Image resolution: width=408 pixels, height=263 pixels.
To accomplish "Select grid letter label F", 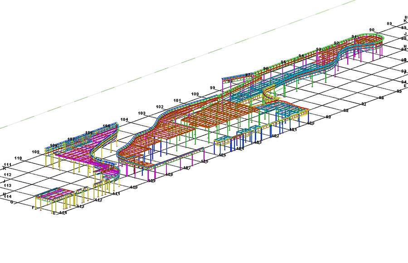I will 33,208.
